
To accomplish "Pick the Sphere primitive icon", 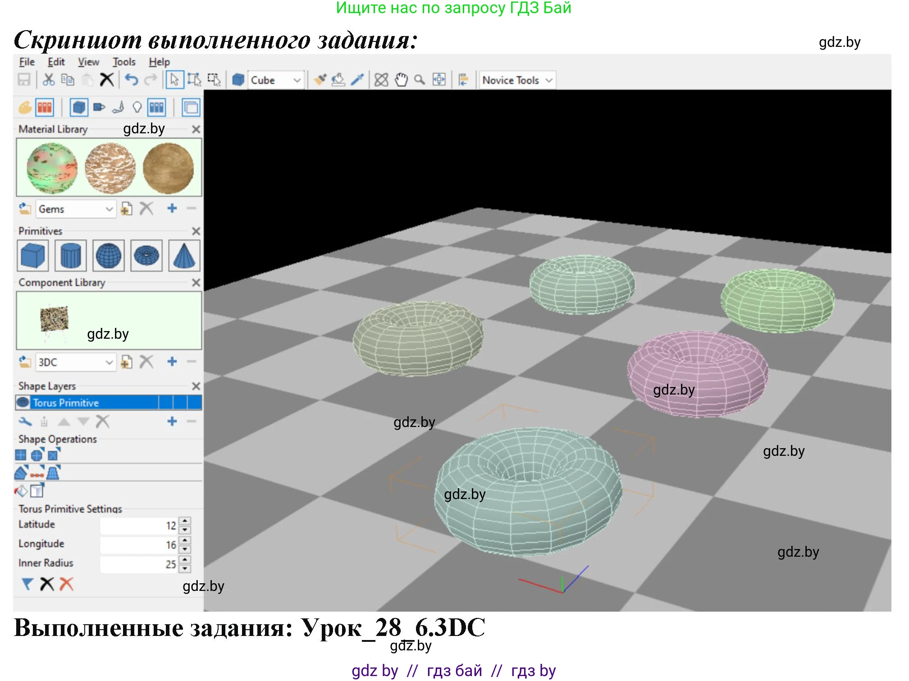I will point(109,255).
